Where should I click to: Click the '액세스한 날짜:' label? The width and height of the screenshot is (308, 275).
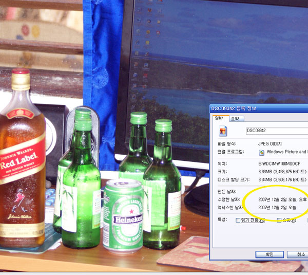pyautogui.click(x=230, y=208)
